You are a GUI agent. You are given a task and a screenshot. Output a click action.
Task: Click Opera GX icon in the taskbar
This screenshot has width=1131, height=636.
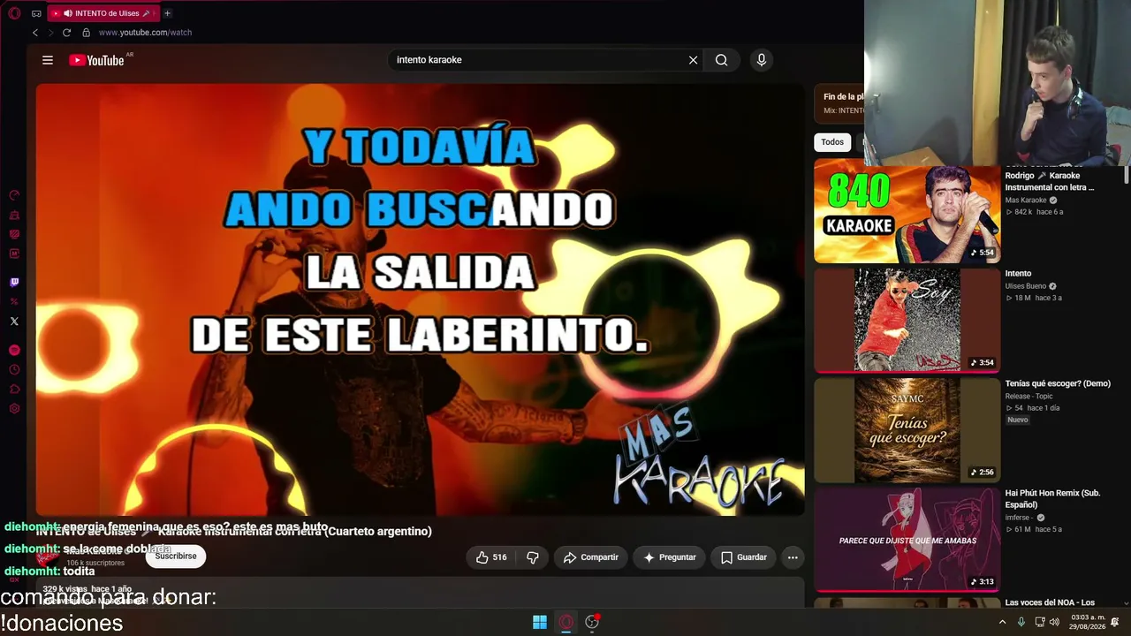[x=566, y=622]
